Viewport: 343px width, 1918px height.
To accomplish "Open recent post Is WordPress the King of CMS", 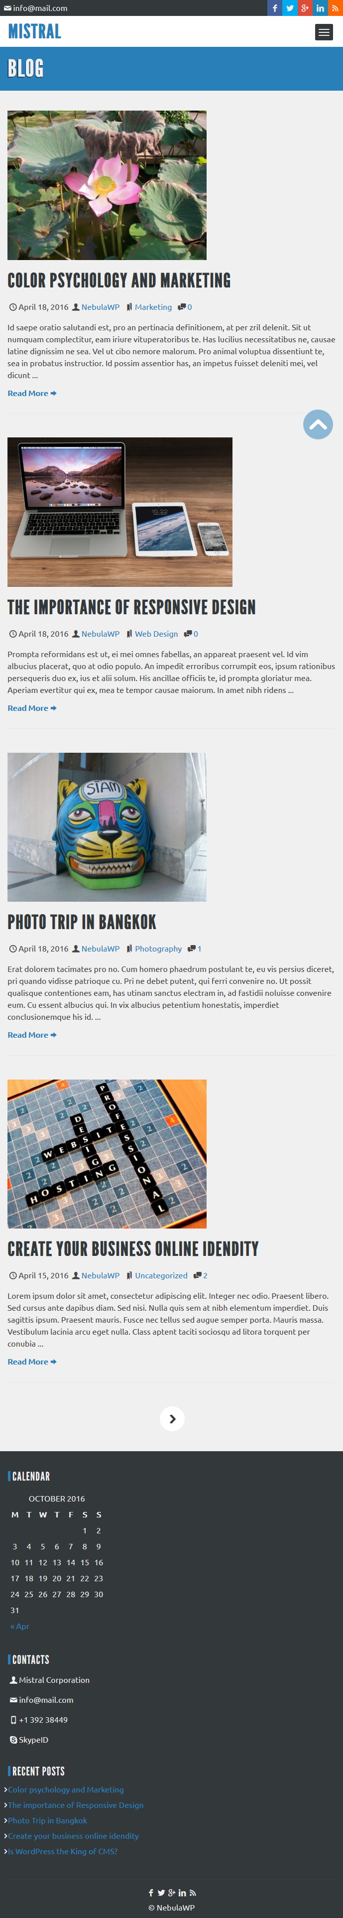I will [63, 1851].
